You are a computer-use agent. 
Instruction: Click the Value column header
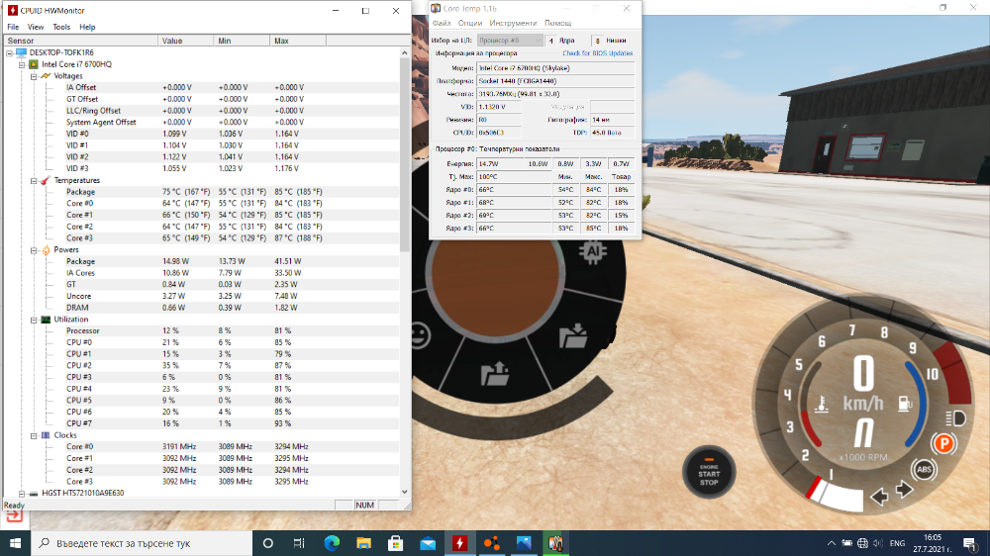click(x=186, y=41)
